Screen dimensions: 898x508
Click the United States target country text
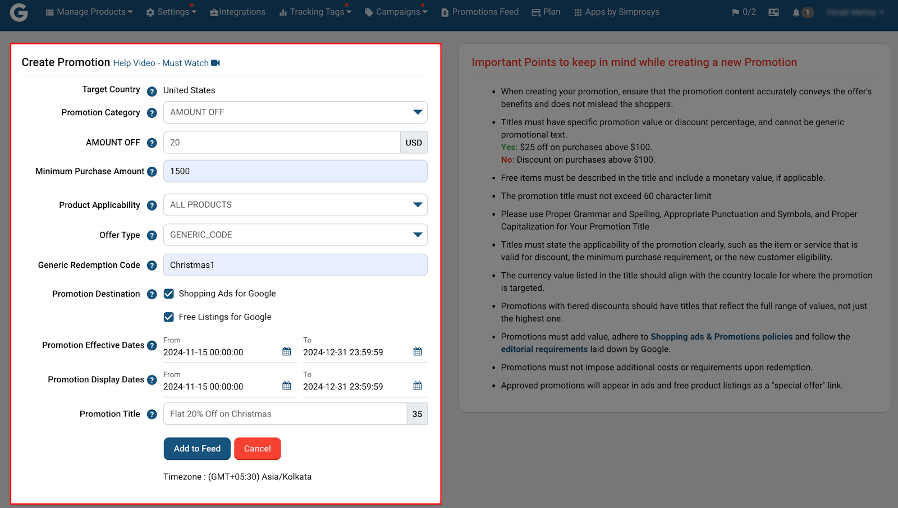[x=189, y=90]
